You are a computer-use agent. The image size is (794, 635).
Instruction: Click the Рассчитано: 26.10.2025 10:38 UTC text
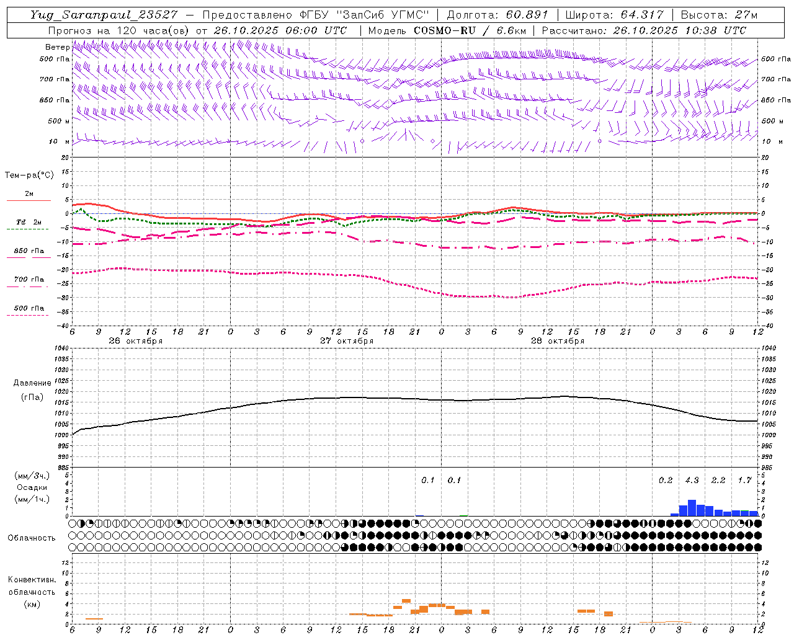[644, 30]
